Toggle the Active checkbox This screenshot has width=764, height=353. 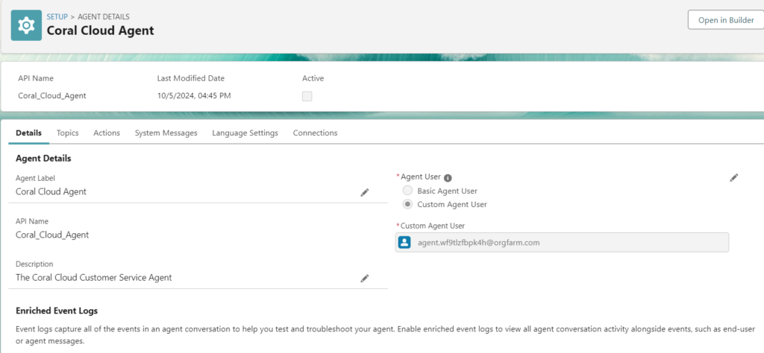click(x=307, y=96)
